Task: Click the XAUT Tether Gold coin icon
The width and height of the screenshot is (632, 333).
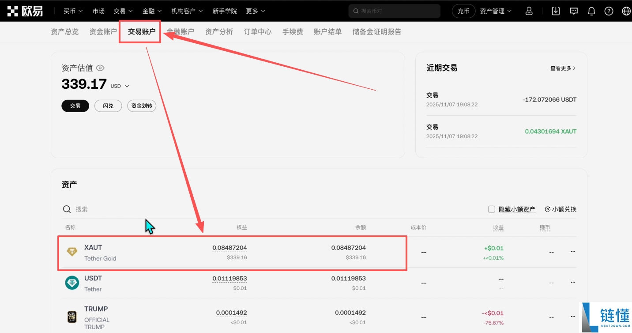Action: 71,252
